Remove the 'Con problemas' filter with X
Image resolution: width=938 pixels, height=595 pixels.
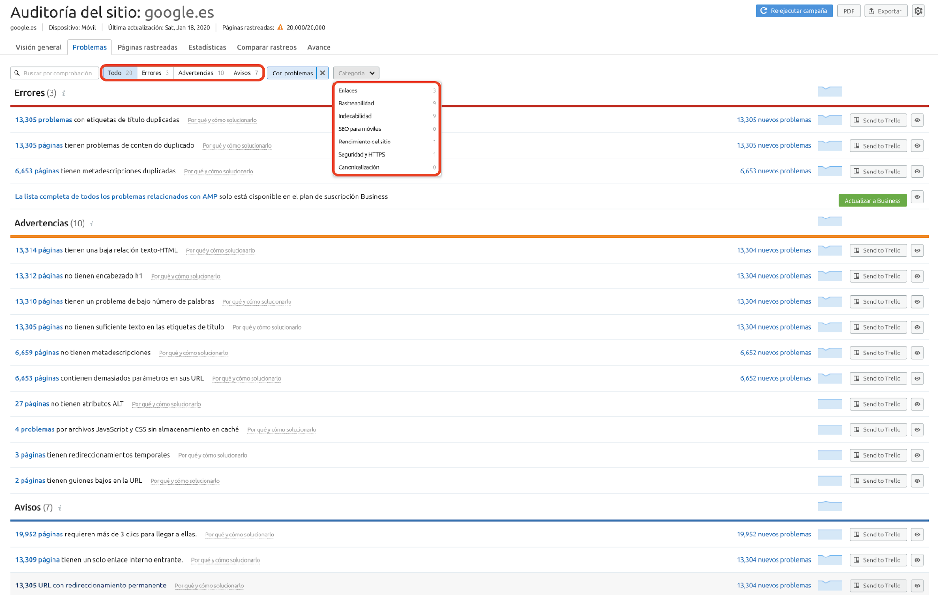[x=322, y=73]
